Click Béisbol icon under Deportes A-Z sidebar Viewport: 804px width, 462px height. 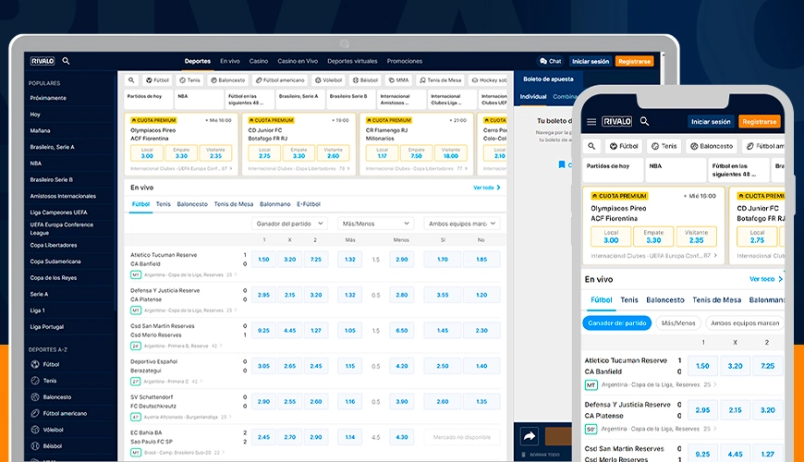click(x=35, y=446)
